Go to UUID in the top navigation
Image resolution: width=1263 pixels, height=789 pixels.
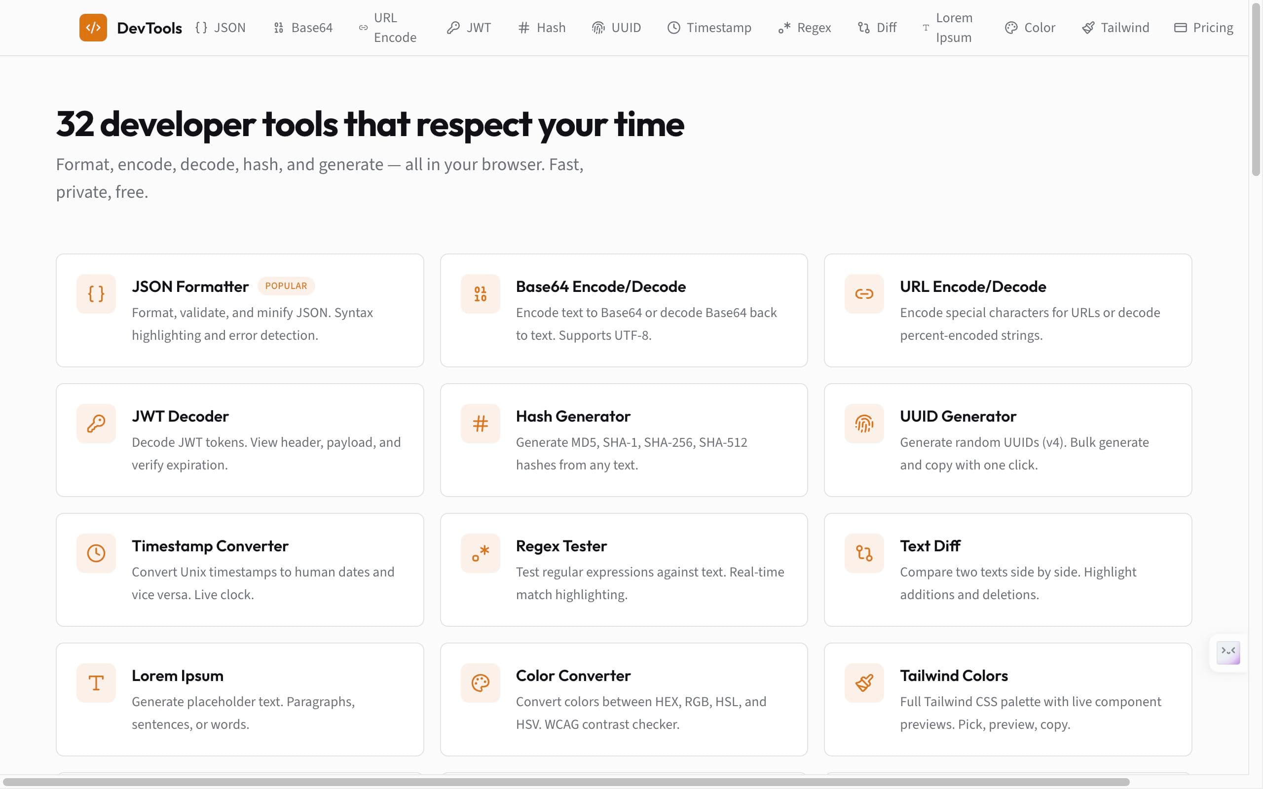coord(616,28)
